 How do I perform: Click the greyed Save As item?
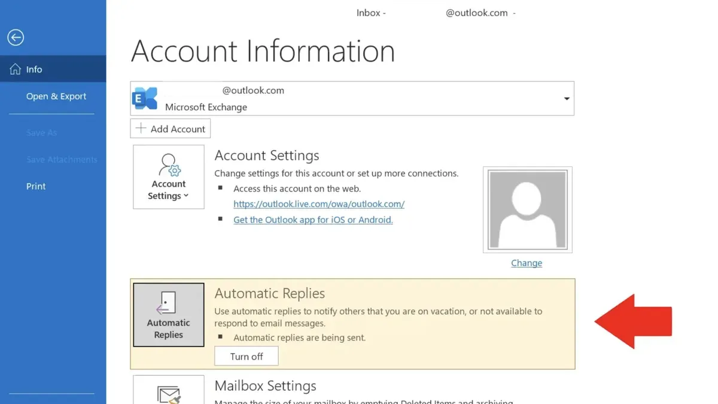[41, 132]
